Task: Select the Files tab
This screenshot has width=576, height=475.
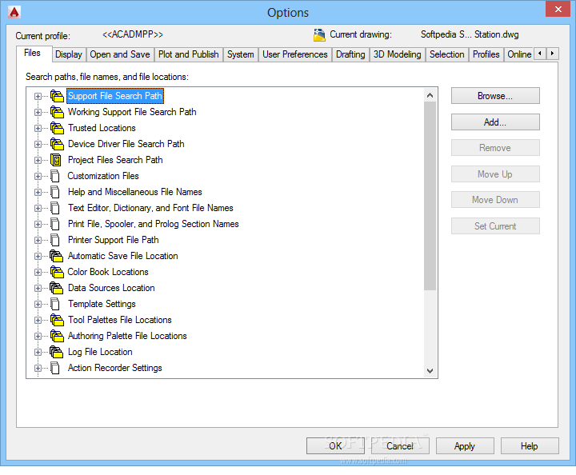Action: pyautogui.click(x=32, y=54)
